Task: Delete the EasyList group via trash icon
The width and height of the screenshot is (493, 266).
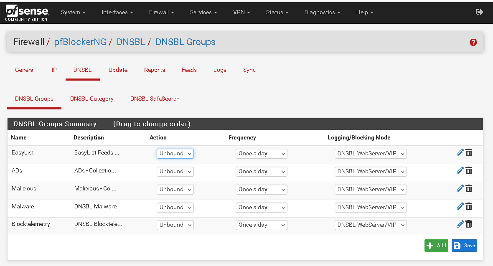Action: click(x=469, y=153)
